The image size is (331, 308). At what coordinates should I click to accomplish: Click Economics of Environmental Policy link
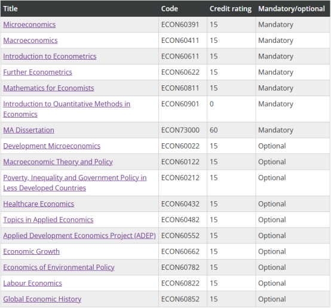tap(59, 267)
